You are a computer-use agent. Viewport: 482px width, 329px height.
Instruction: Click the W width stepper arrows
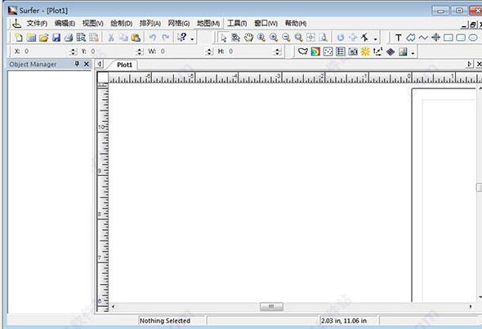click(209, 52)
